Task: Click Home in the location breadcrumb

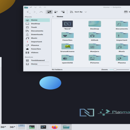Action: coord(60,17)
